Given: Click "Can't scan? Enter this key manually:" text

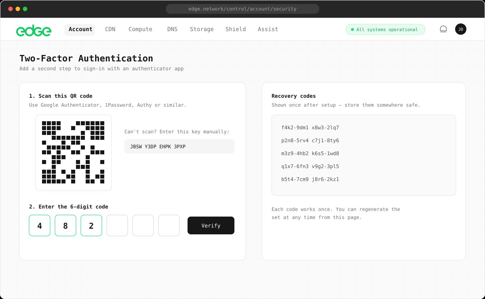Looking at the screenshot, I should tap(177, 132).
